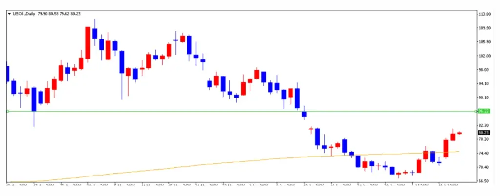Click the 109.90 price axis label

(x=484, y=28)
